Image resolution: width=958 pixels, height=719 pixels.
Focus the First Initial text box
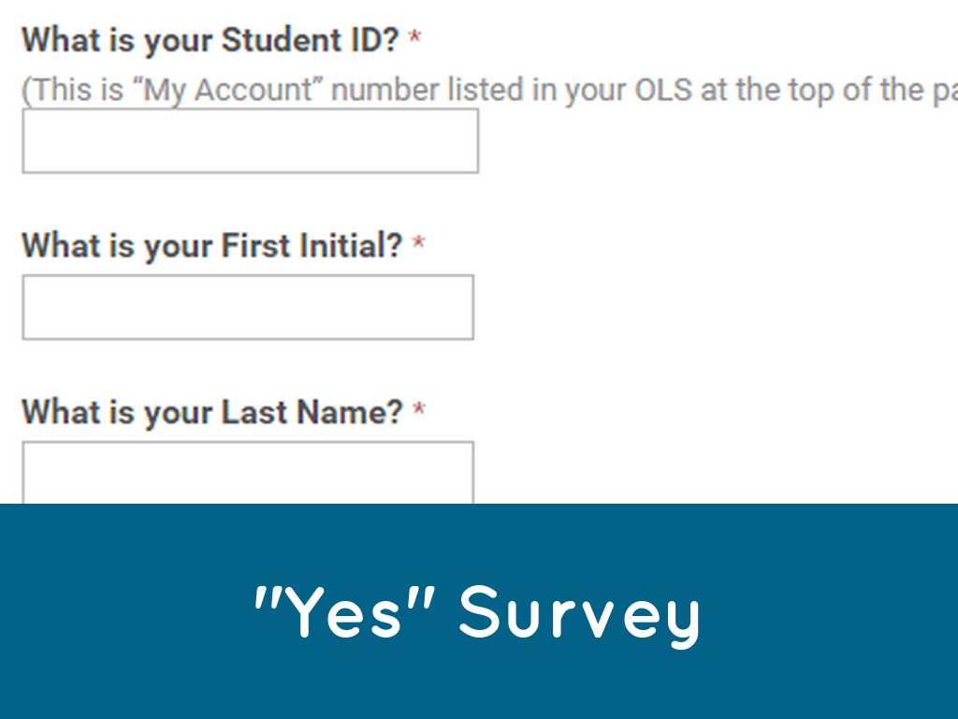[247, 307]
